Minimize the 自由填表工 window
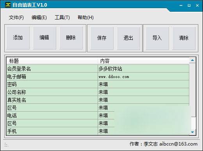Image resolution: width=203 pixels, height=151 pixels. click(181, 5)
